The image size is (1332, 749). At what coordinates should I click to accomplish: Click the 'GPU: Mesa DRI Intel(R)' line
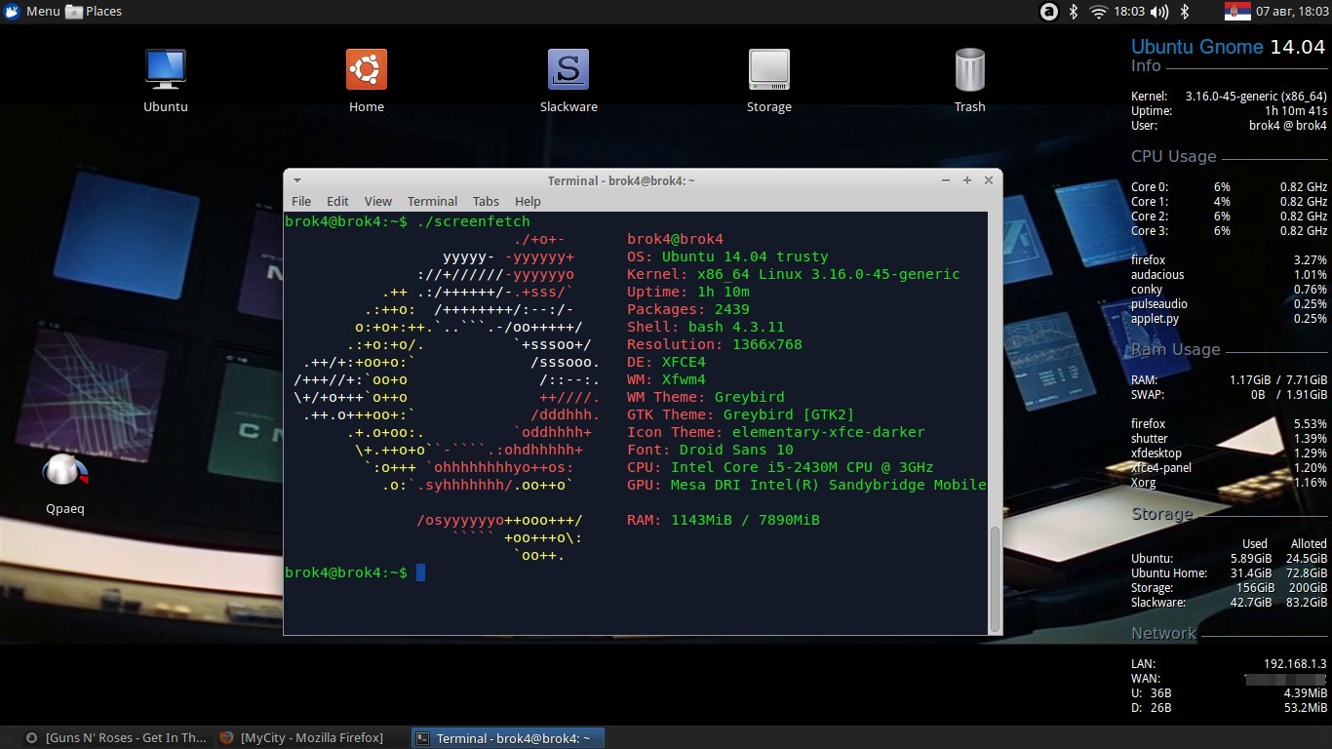click(x=806, y=485)
